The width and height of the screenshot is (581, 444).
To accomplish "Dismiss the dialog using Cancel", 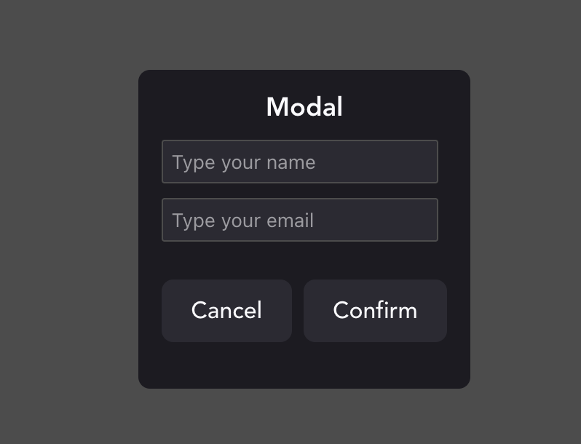I will coord(226,311).
